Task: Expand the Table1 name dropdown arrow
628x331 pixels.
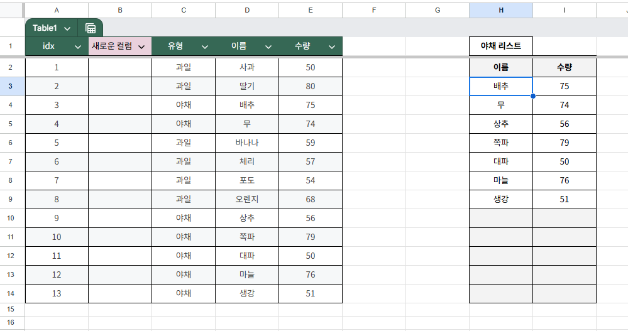Action: tap(67, 28)
